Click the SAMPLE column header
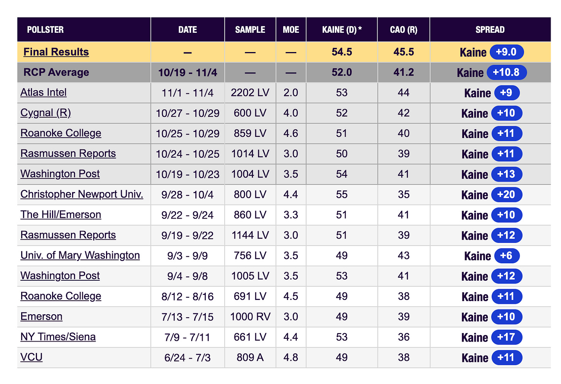The height and width of the screenshot is (384, 561). [250, 30]
